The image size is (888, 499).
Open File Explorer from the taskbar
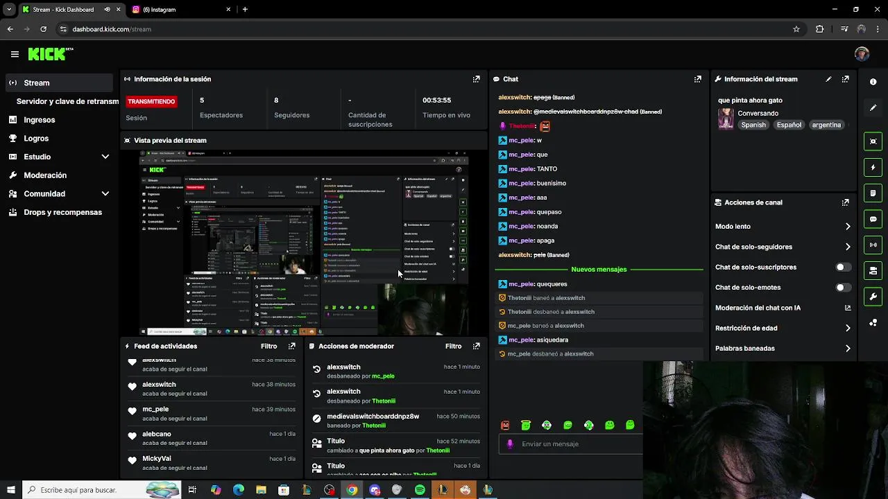tap(261, 490)
